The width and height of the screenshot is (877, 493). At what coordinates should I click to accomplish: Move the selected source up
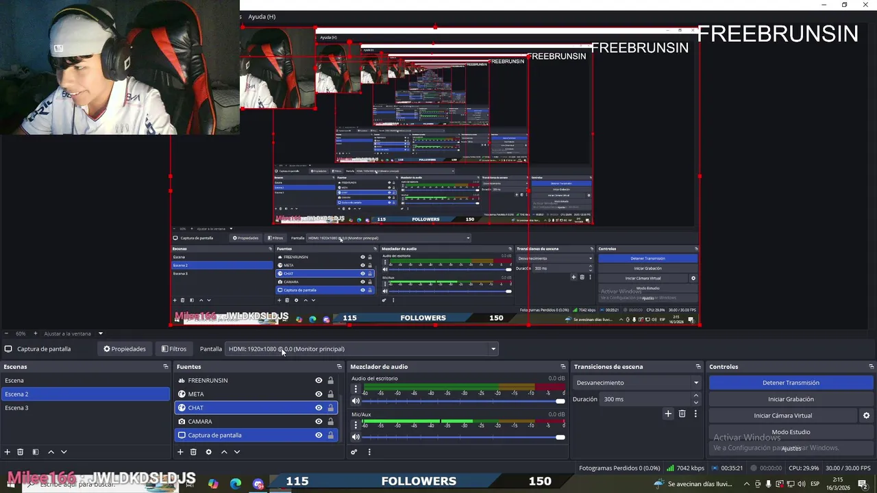224,452
